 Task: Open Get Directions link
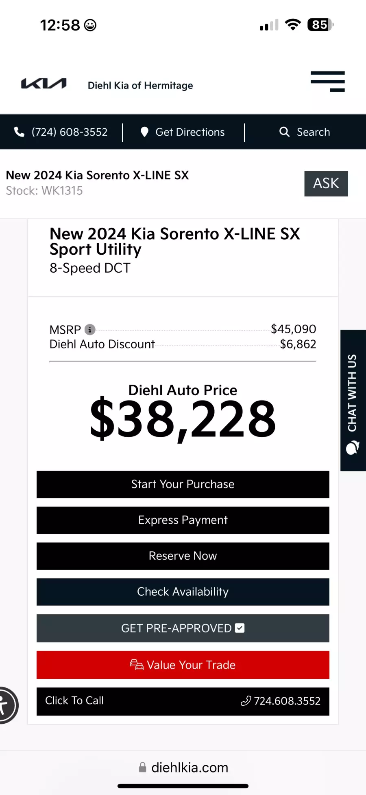pyautogui.click(x=190, y=132)
